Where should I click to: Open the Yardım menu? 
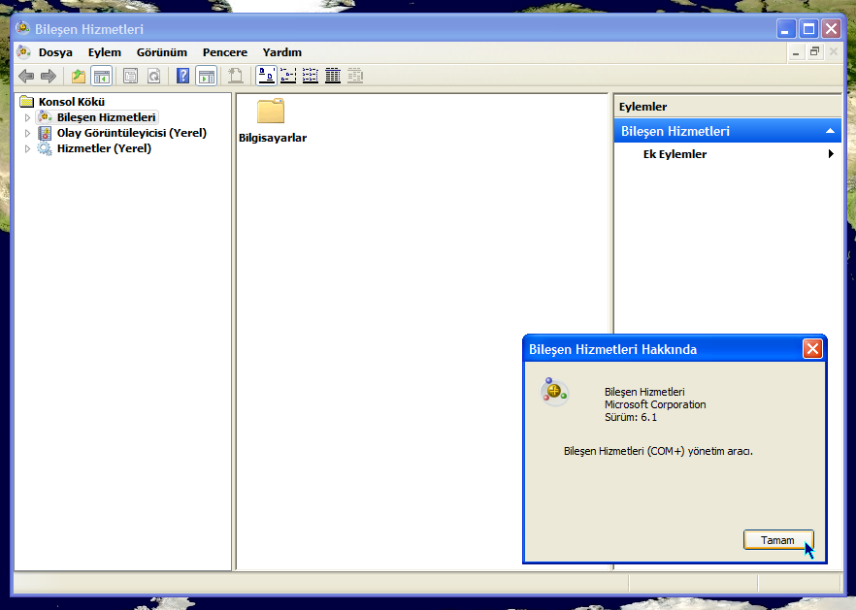[x=282, y=52]
